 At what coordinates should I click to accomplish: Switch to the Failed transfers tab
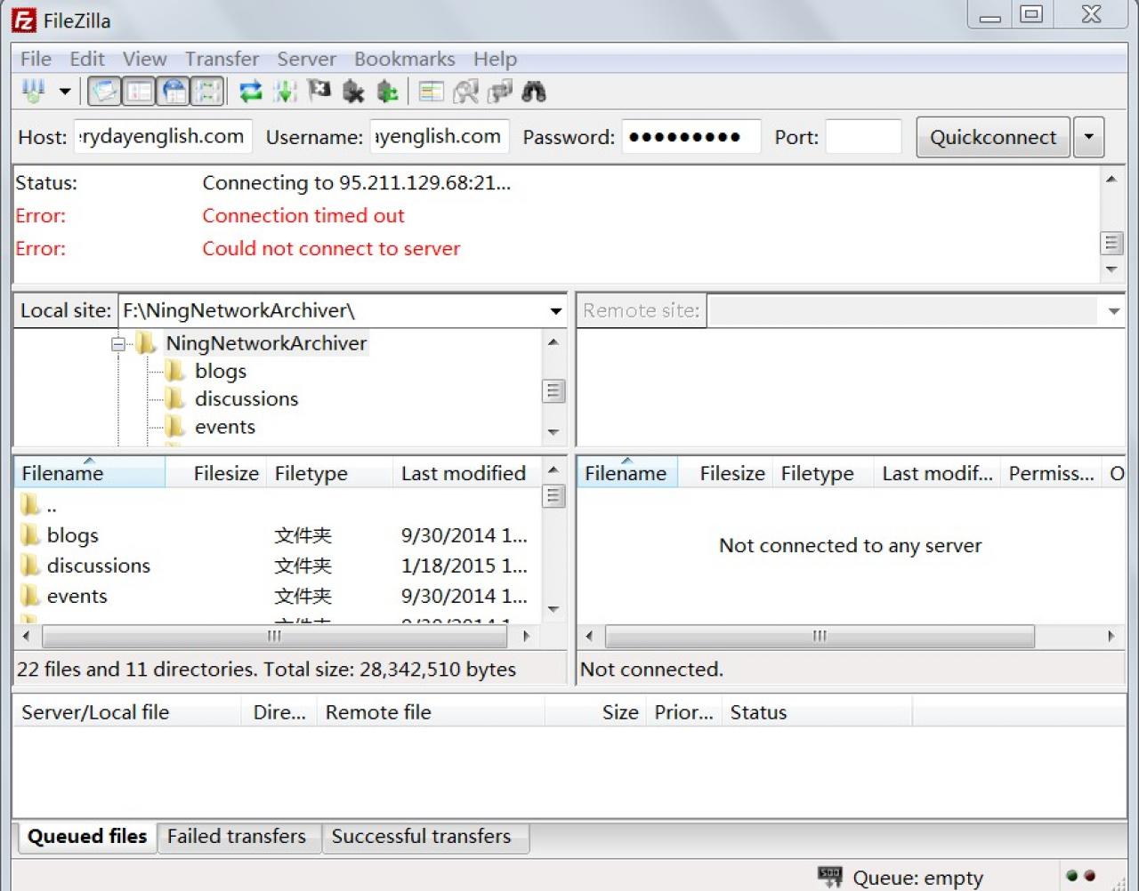pyautogui.click(x=237, y=837)
